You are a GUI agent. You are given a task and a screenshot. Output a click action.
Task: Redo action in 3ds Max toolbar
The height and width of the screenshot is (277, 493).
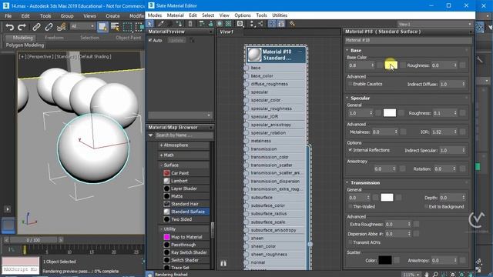[x=22, y=27]
